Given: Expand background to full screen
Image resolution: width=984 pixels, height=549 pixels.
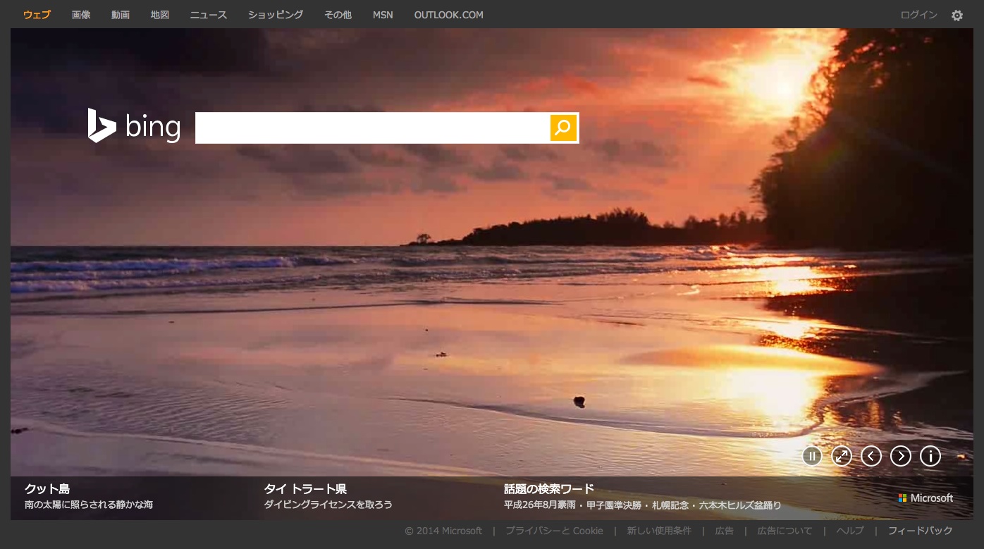Looking at the screenshot, I should point(842,456).
